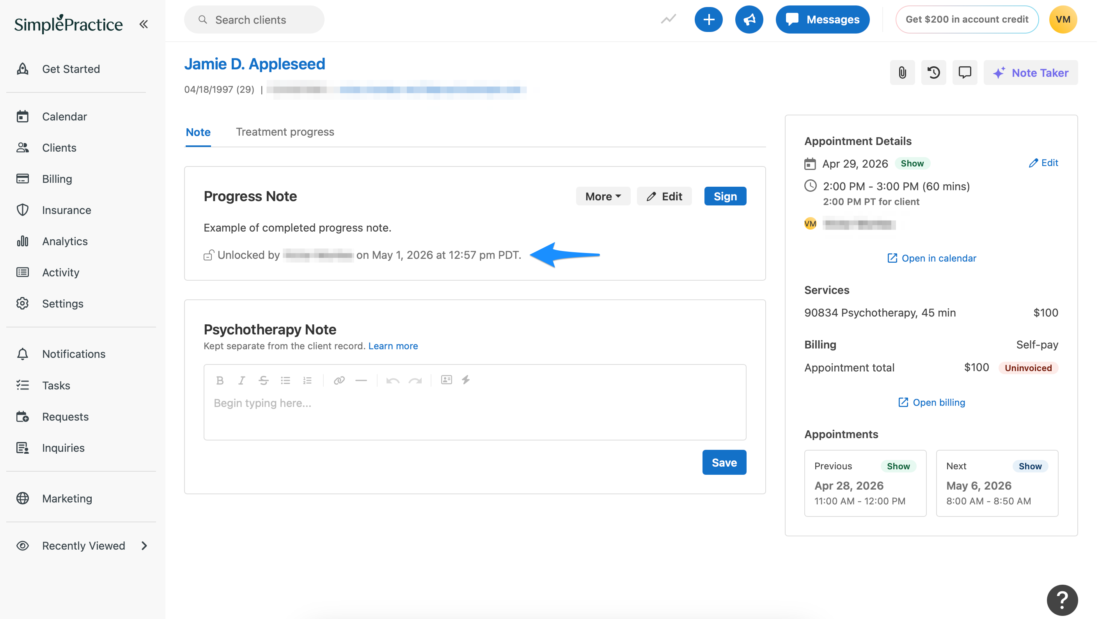Apply strikethrough formatting in note editor

click(263, 380)
